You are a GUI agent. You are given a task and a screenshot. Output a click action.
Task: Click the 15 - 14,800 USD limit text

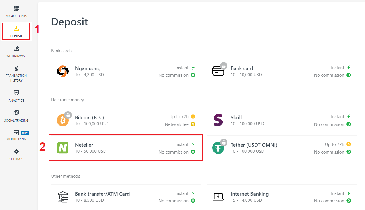point(246,200)
